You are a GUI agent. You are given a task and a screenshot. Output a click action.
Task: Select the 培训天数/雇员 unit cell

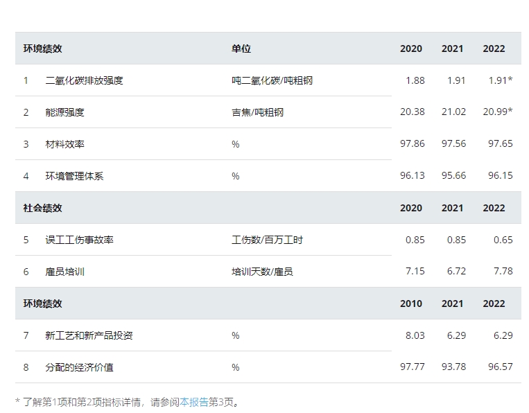(x=262, y=272)
